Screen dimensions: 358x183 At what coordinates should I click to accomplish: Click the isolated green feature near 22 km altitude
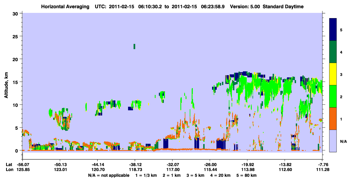(134, 46)
